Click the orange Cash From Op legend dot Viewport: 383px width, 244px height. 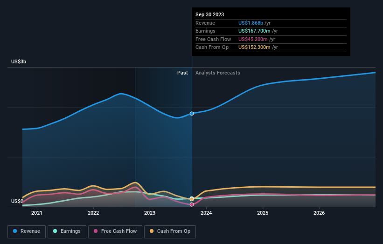coord(152,231)
